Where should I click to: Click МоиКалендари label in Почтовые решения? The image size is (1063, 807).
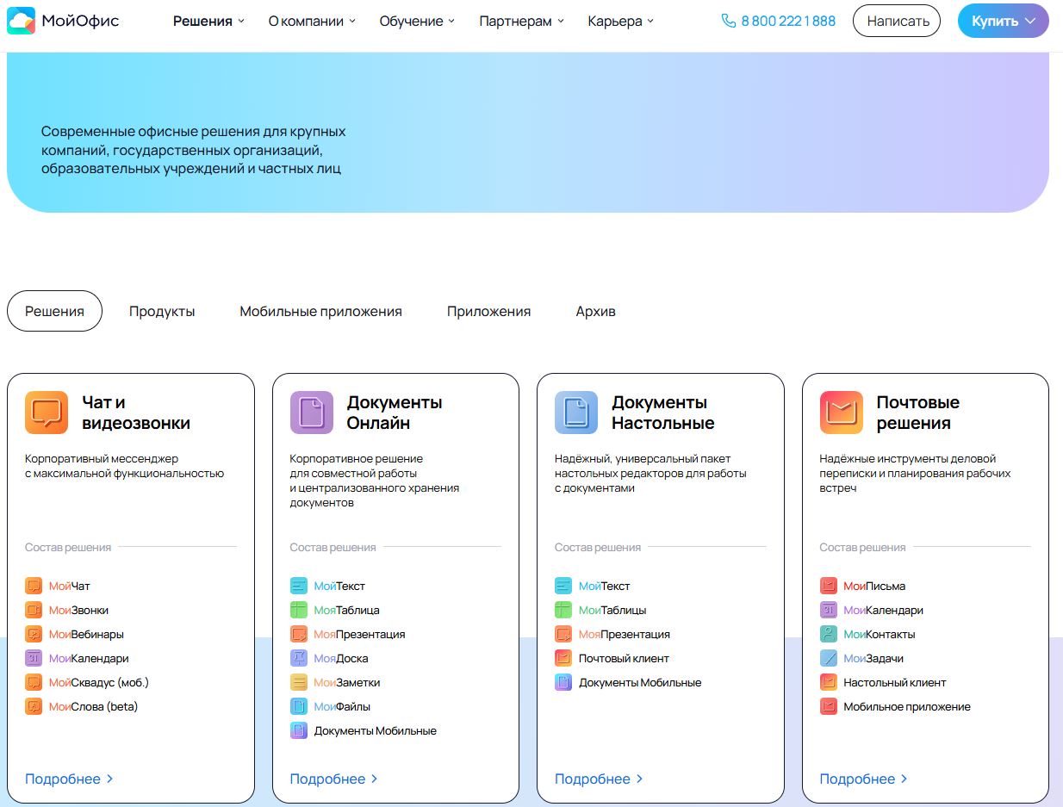click(883, 610)
